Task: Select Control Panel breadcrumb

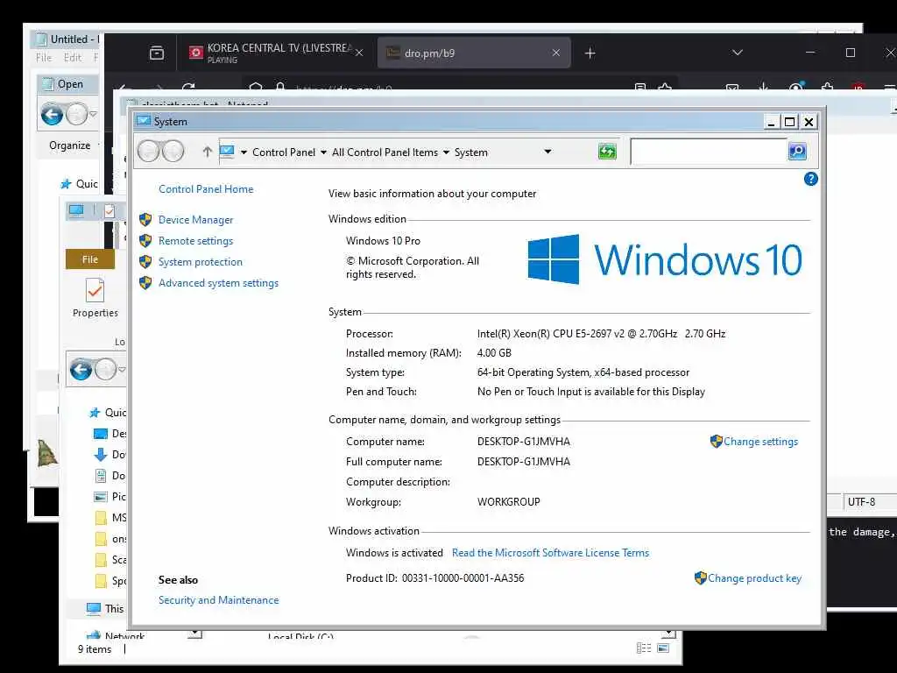Action: [284, 152]
